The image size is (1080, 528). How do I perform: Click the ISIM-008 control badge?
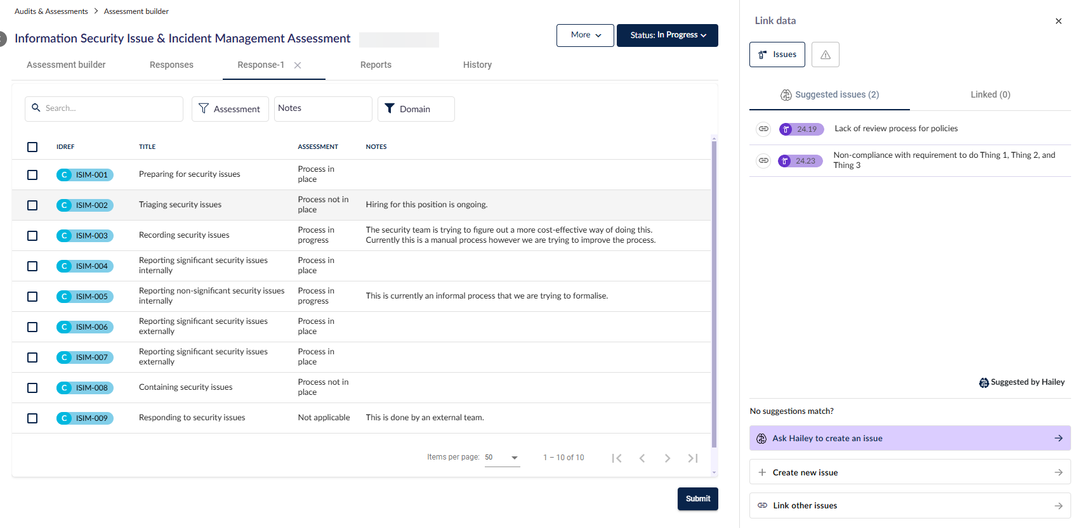[x=85, y=388]
